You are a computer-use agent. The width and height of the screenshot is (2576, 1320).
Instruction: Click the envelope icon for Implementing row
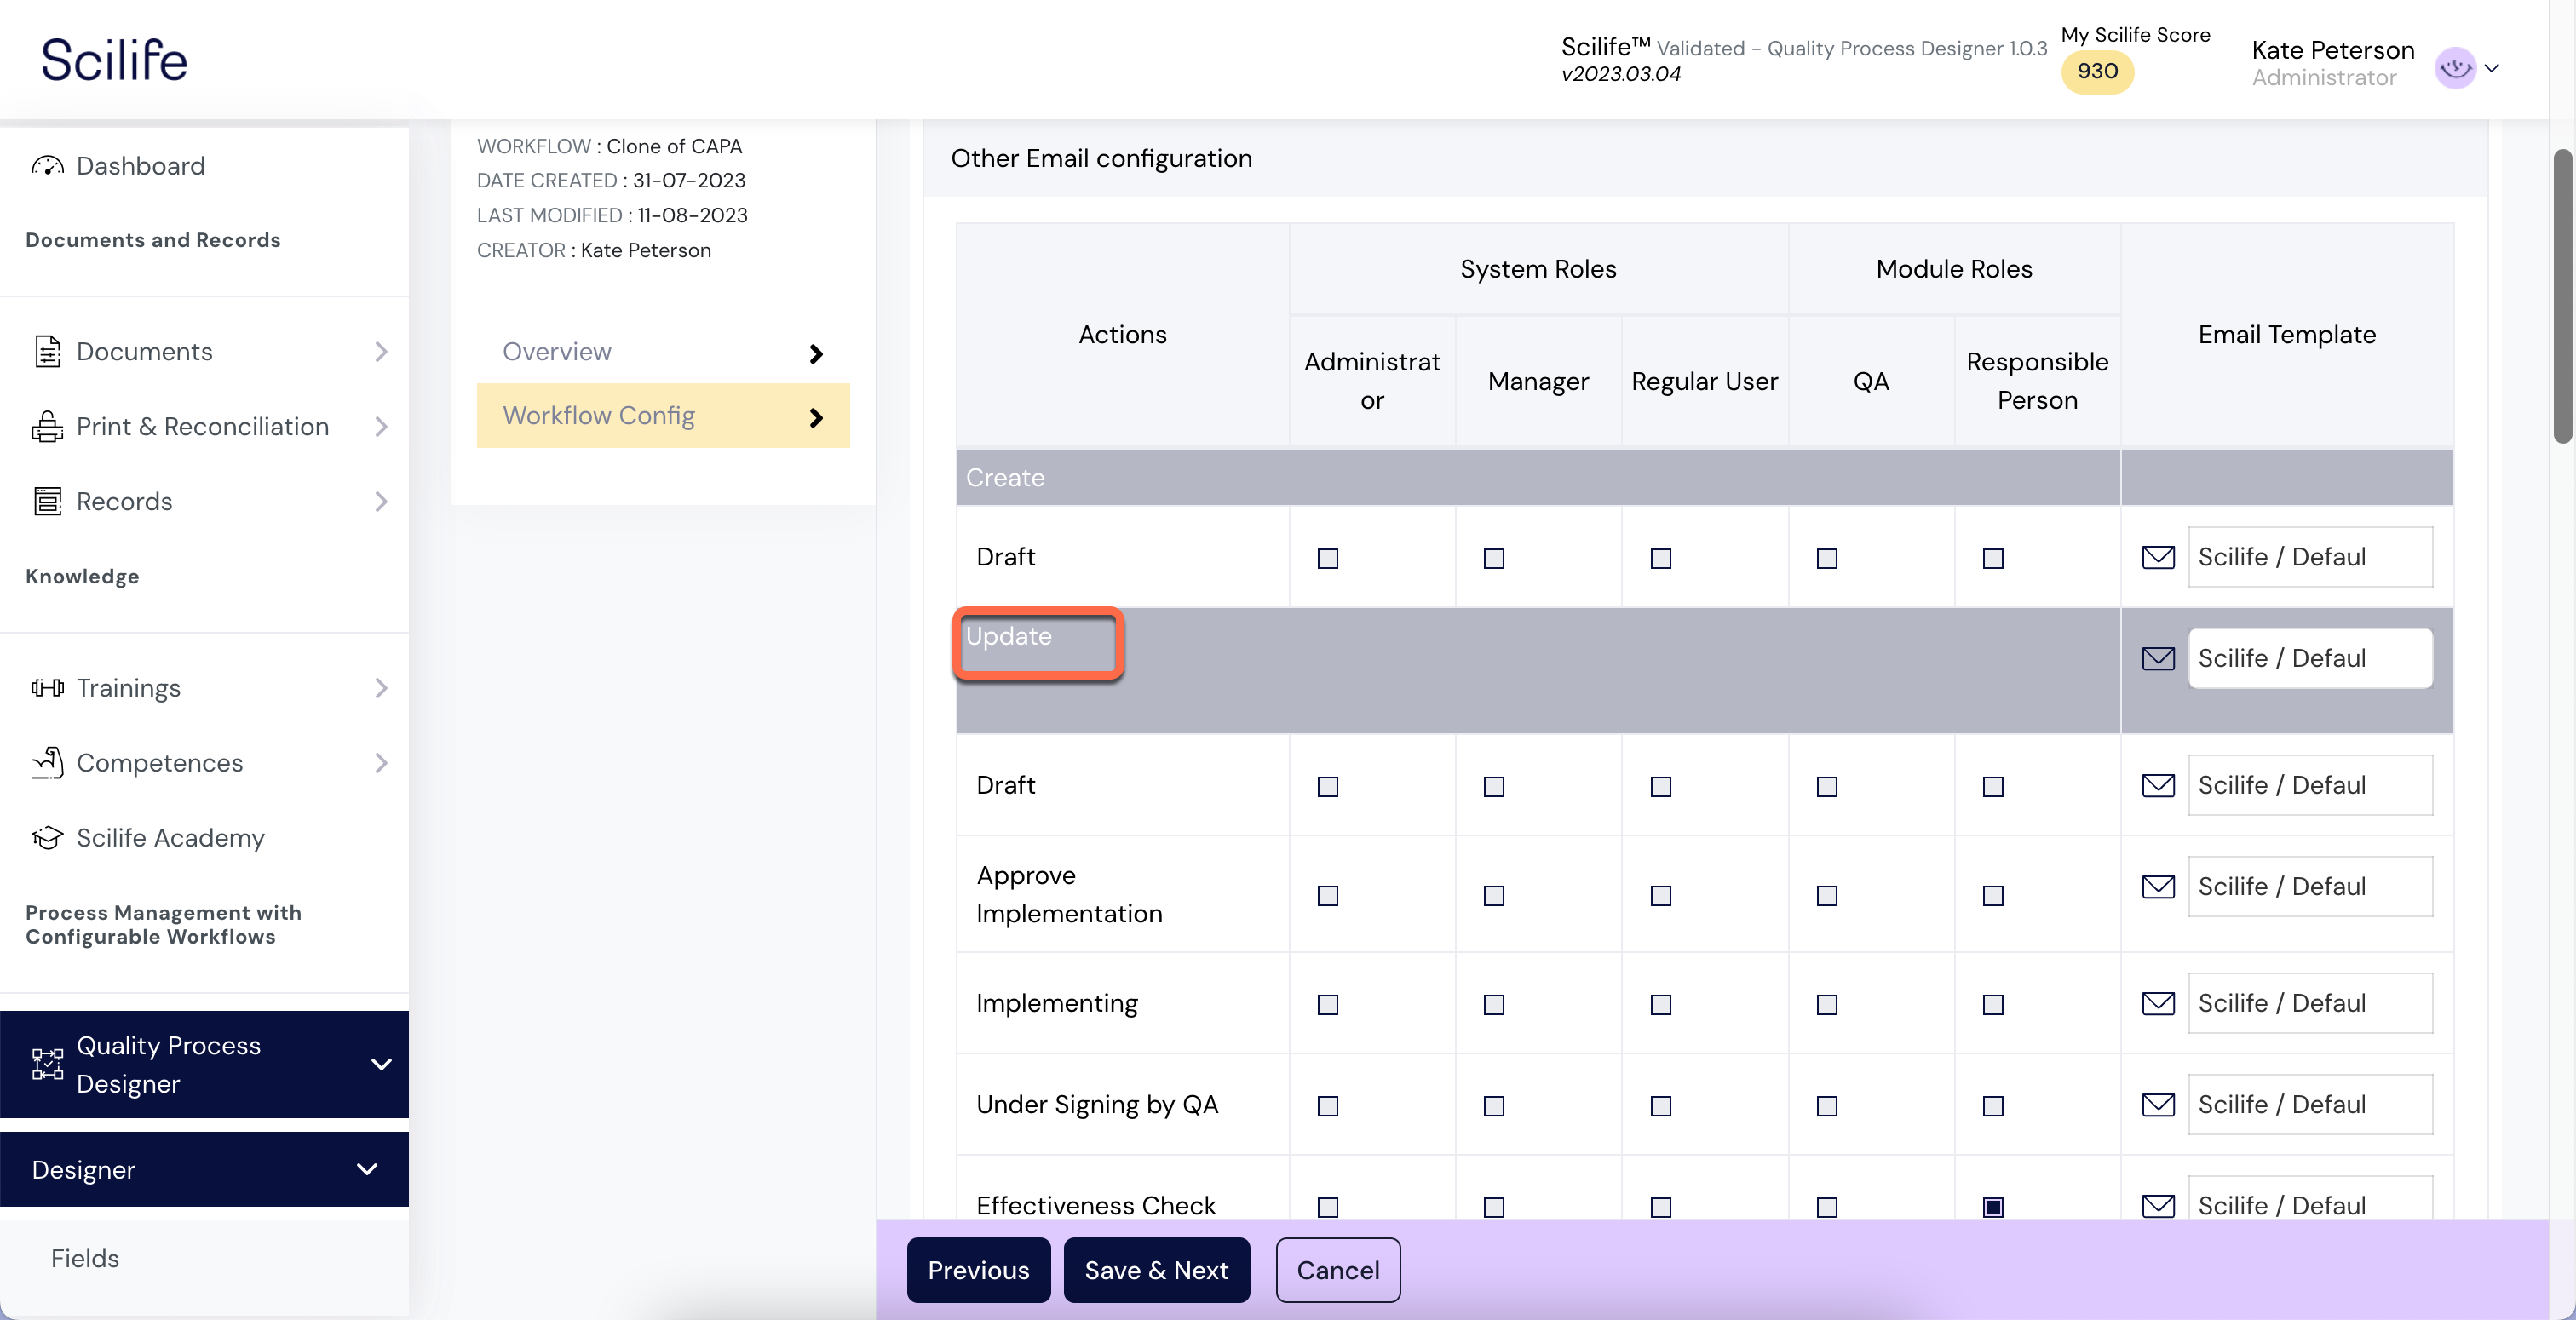point(2158,1003)
